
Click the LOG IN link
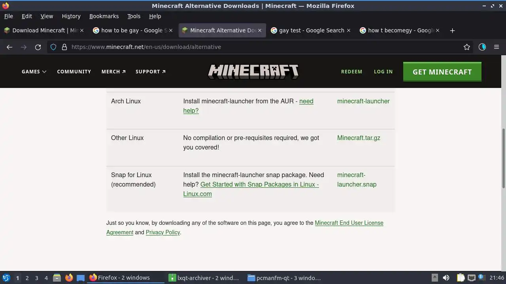pyautogui.click(x=383, y=71)
